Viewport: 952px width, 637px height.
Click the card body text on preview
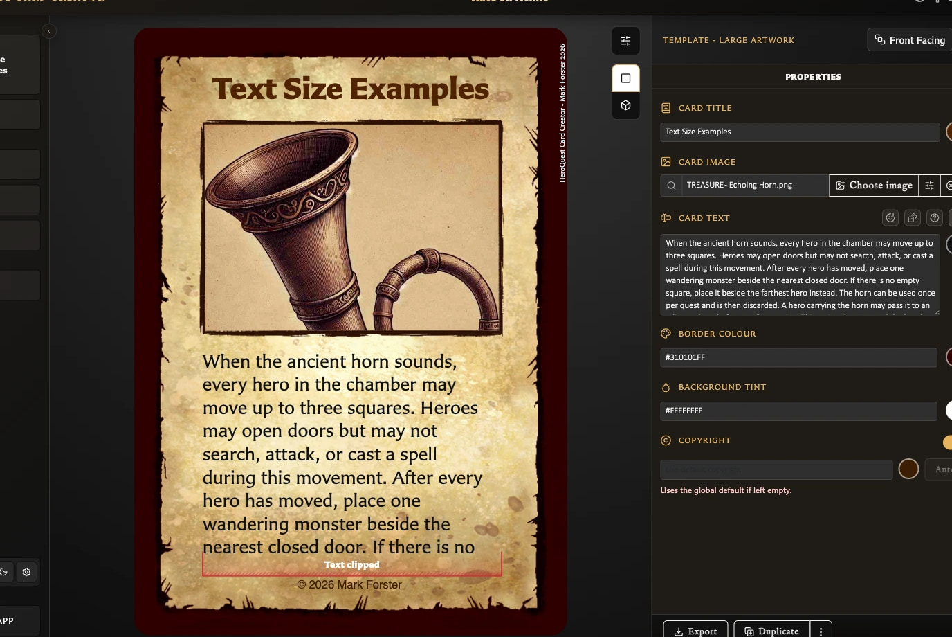pos(342,454)
